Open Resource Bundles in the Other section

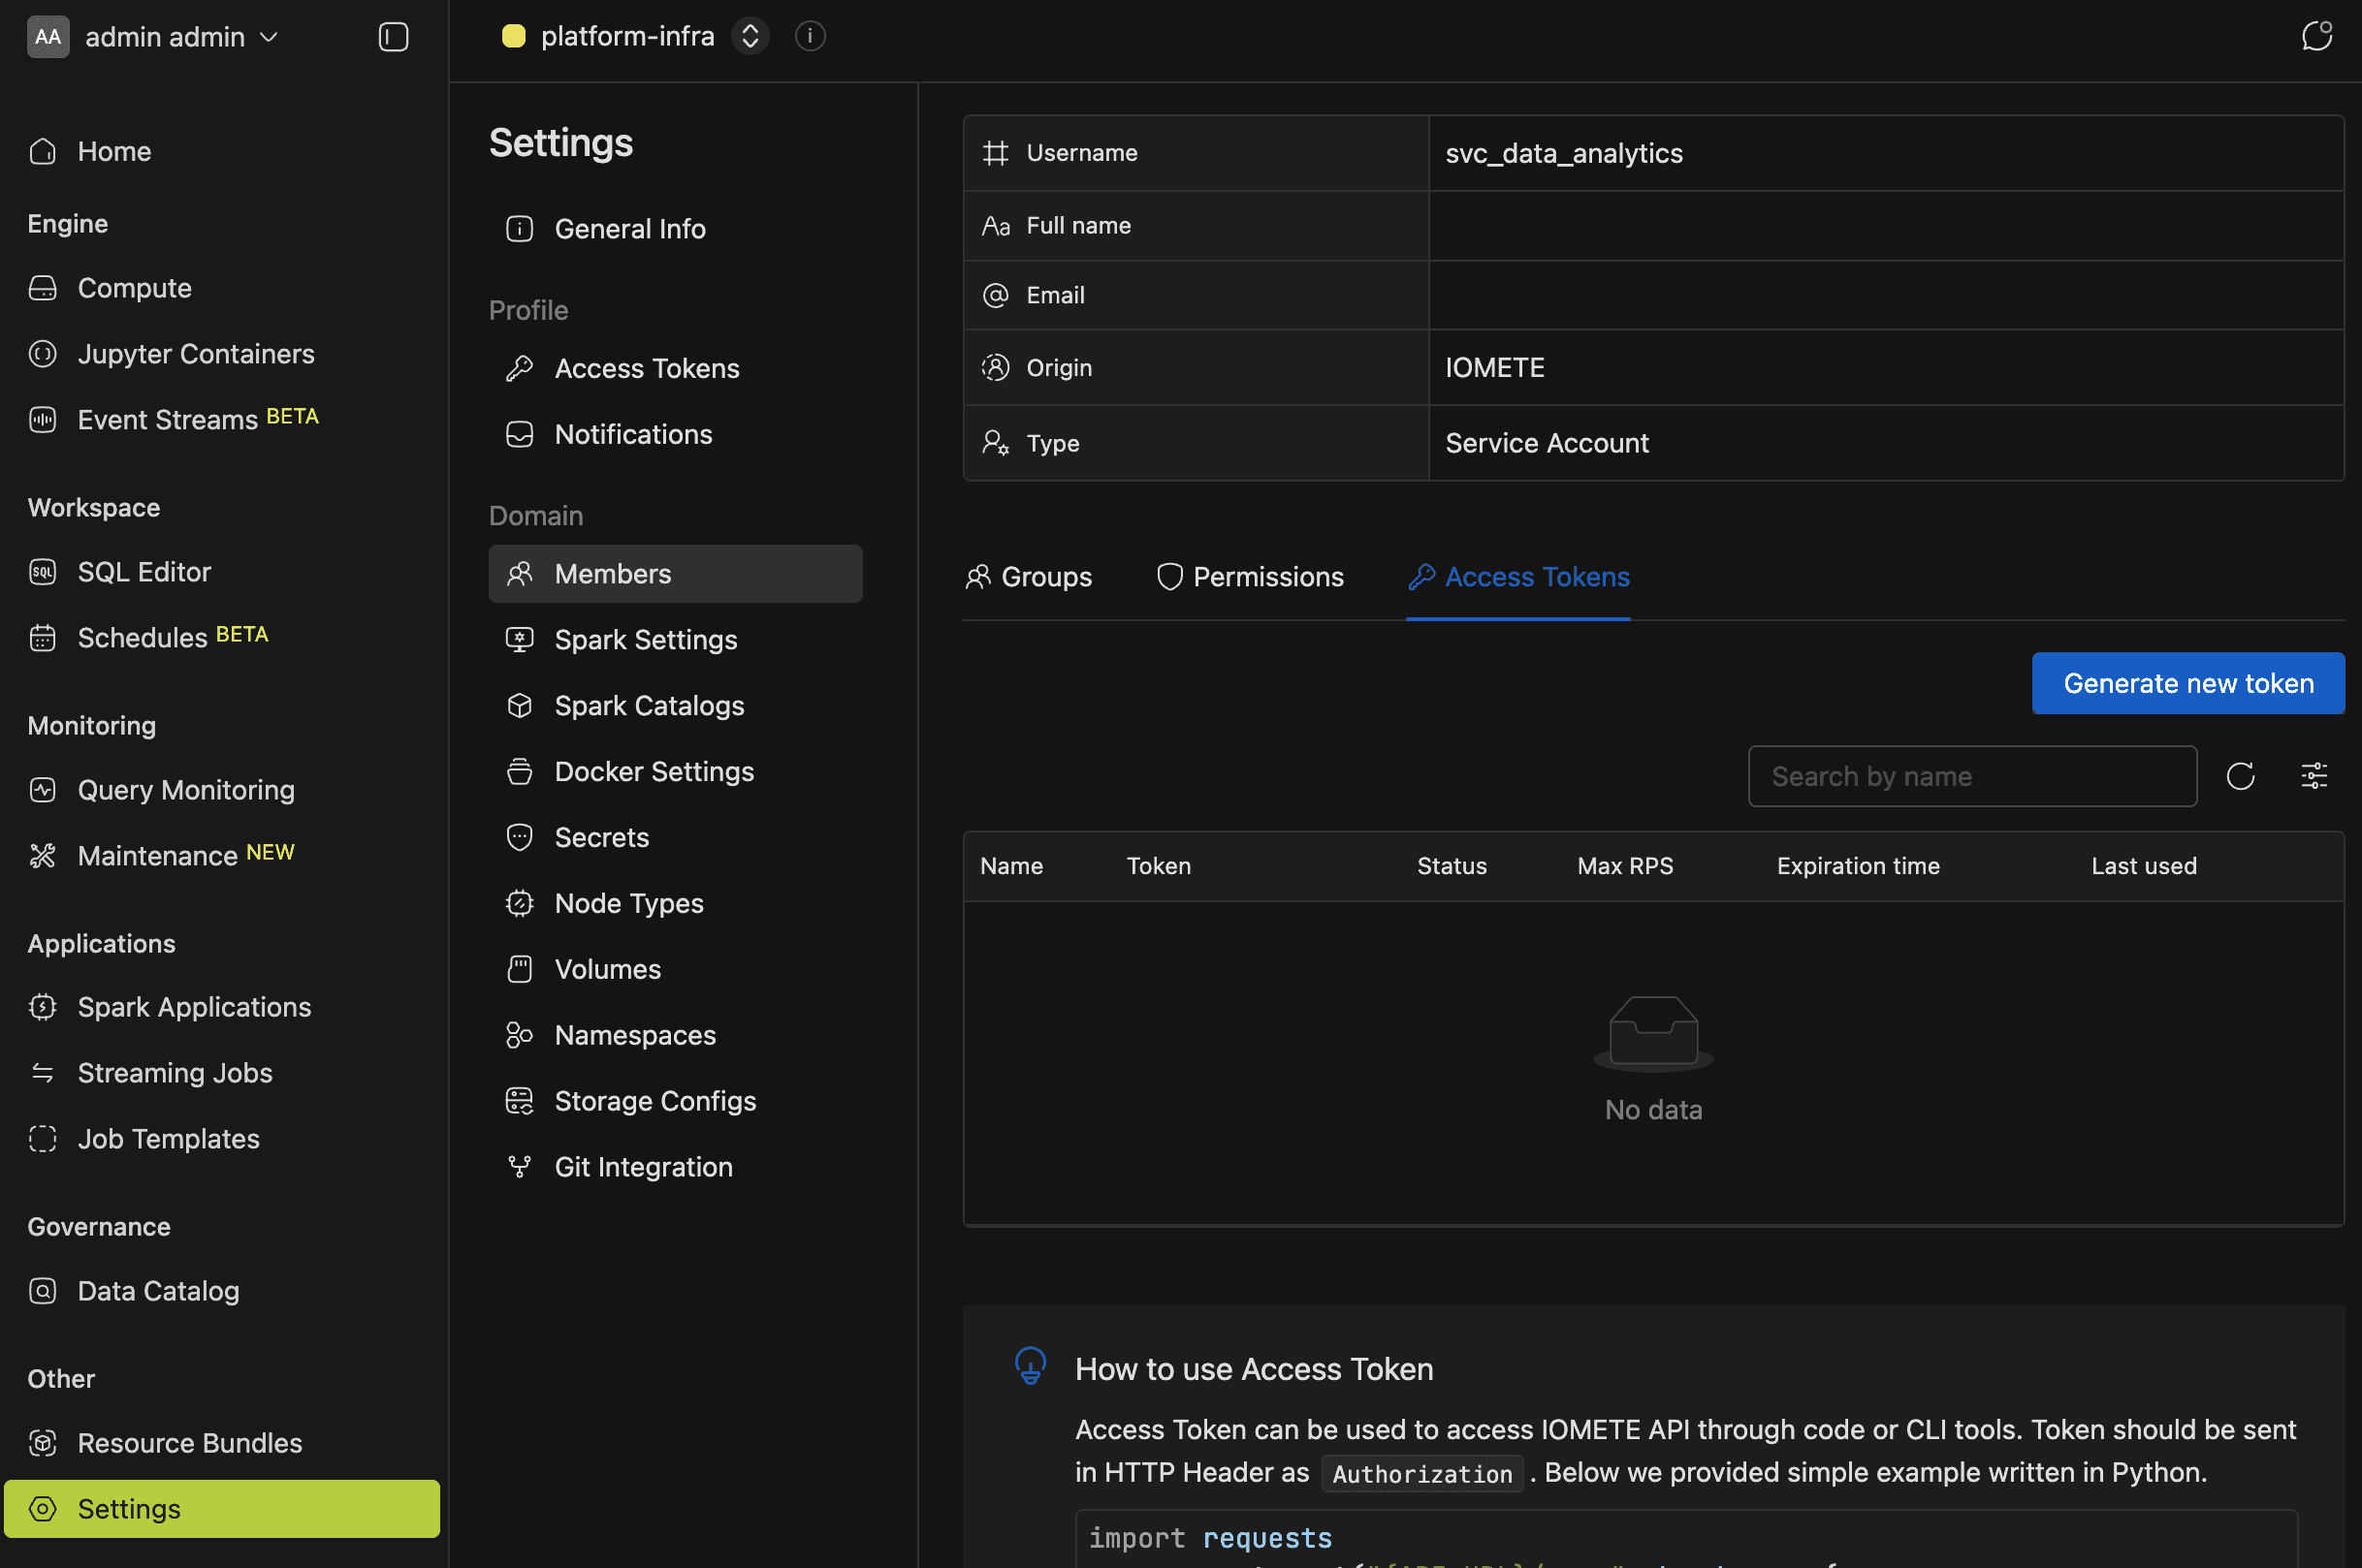click(190, 1442)
